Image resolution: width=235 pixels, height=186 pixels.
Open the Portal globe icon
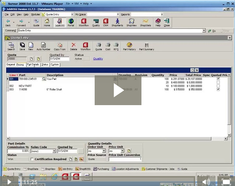pos(71,22)
